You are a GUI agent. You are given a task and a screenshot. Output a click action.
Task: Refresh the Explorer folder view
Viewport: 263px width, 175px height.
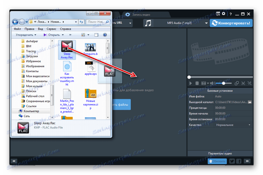pos(81,22)
